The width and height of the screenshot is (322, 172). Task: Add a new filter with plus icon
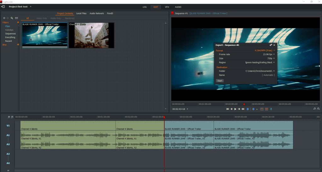pos(18,23)
